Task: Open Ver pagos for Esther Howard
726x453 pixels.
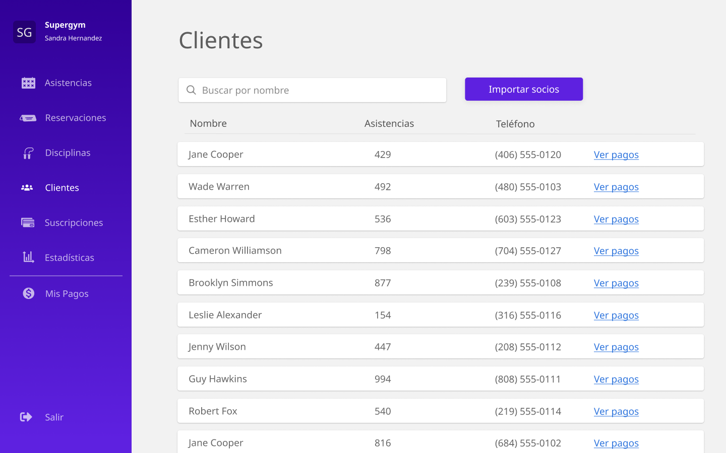Action: 616,219
